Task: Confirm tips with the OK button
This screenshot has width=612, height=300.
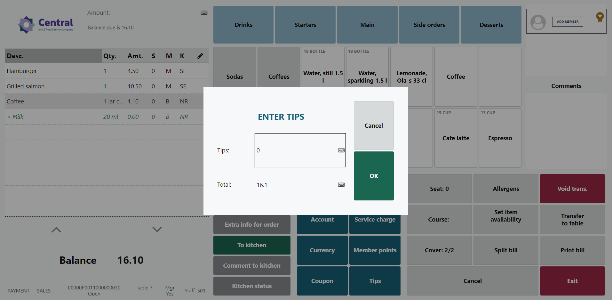Action: [x=374, y=176]
